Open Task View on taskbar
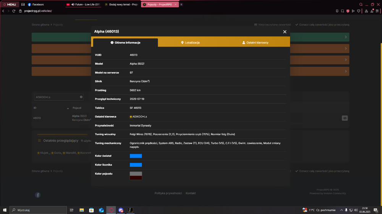382x214 pixels. [72, 210]
